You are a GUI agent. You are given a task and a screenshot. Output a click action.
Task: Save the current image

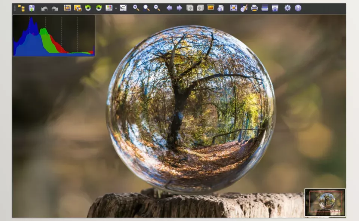tap(31, 7)
